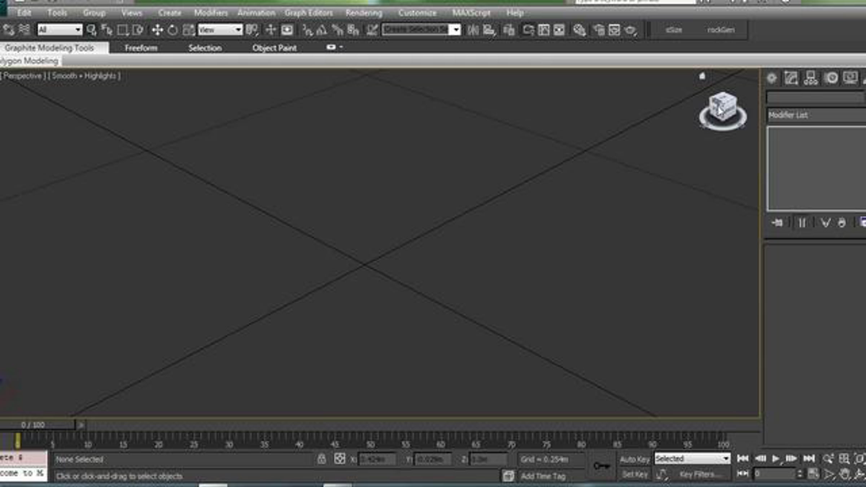The height and width of the screenshot is (487, 866).
Task: Toggle the Percent Snap button
Action: (x=338, y=30)
